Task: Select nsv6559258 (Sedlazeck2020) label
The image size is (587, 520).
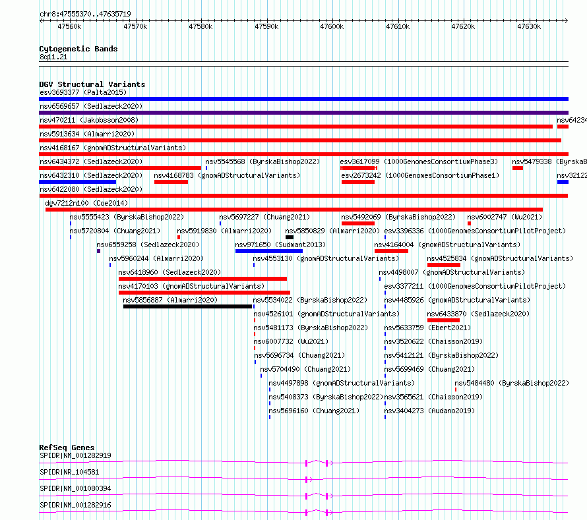Action: [x=148, y=245]
